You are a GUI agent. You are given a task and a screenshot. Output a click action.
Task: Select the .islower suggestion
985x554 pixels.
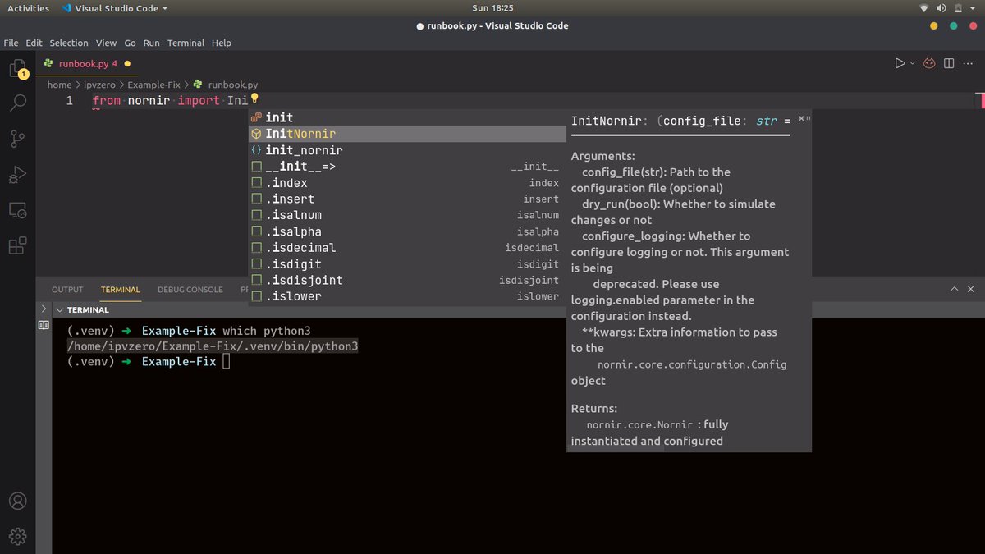point(407,296)
